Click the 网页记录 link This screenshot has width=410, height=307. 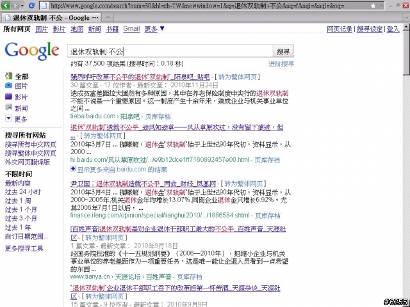(x=339, y=29)
